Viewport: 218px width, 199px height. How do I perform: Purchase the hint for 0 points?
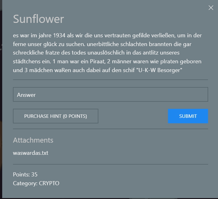56,116
